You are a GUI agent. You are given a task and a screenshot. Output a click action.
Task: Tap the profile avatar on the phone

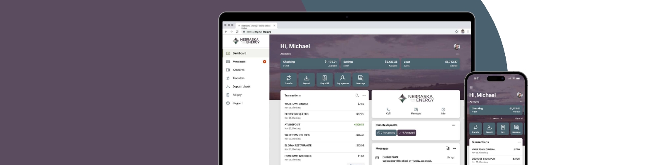[520, 95]
